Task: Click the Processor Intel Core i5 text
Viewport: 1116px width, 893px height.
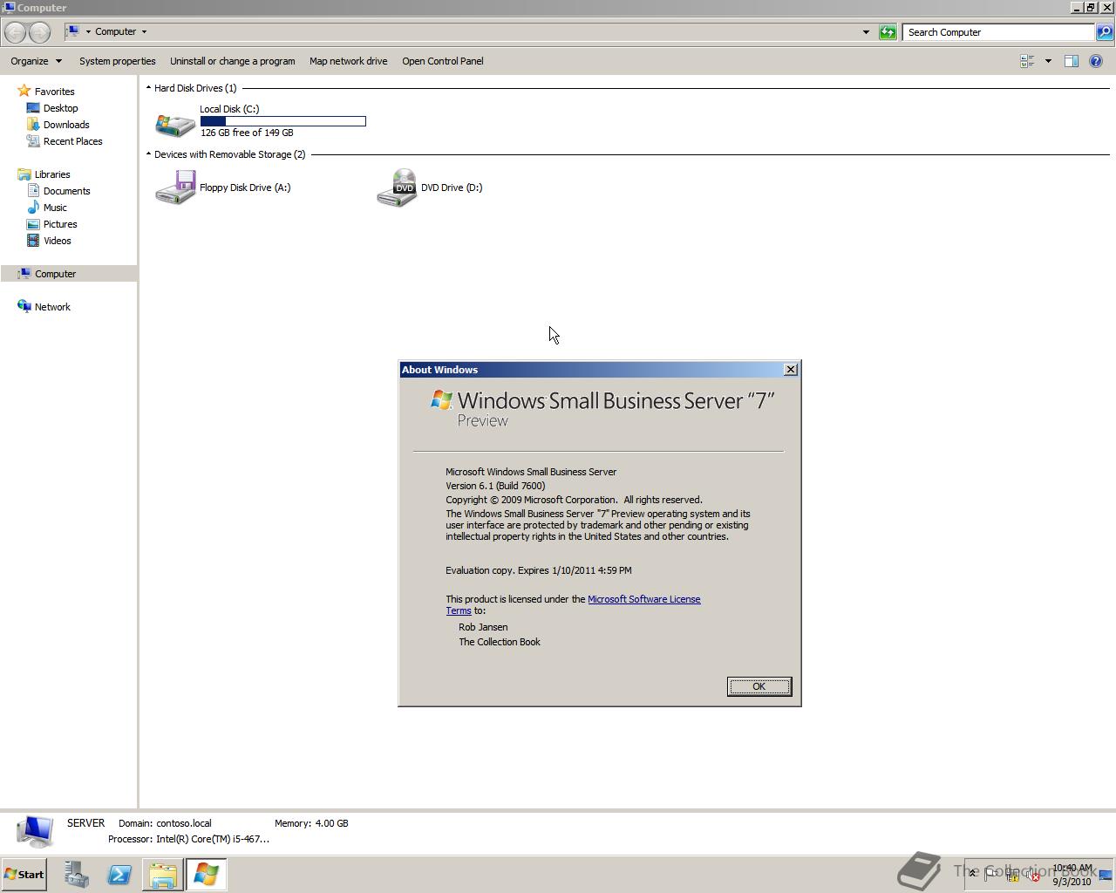Action: [x=188, y=839]
